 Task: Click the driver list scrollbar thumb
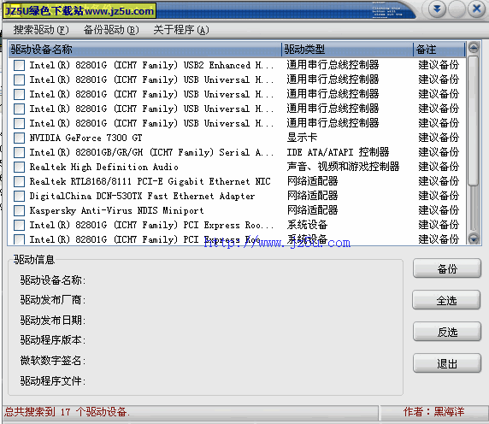pyautogui.click(x=474, y=121)
